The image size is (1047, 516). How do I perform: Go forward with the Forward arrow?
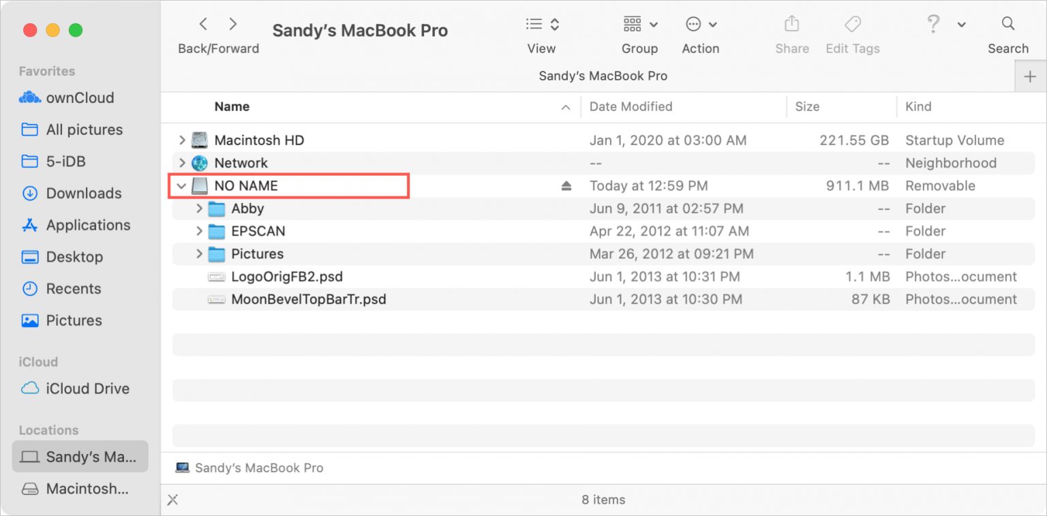tap(233, 25)
